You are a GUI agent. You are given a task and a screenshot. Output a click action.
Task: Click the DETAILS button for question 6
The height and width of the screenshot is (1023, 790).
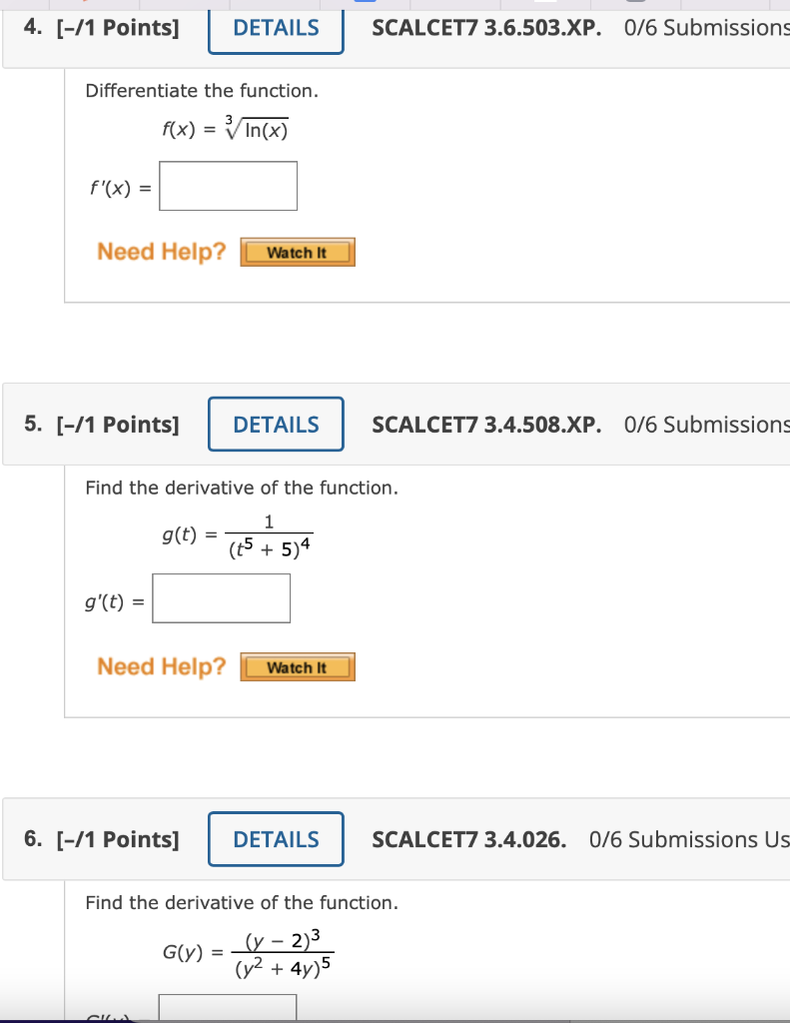tap(276, 839)
